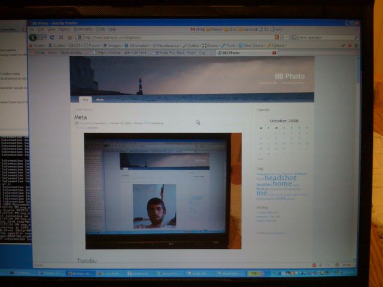Viewport: 383px width, 287px height.
Task: Open the Information menu on Web Developer toolbar
Action: click(137, 45)
